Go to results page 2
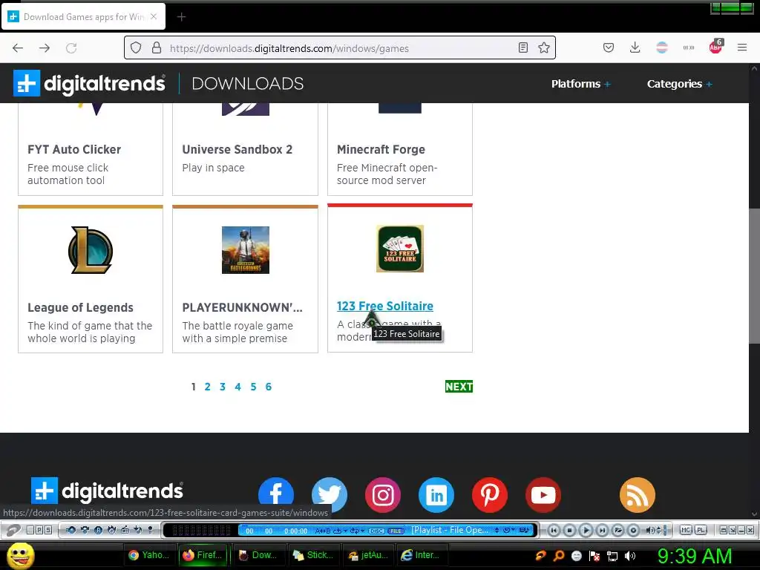This screenshot has width=760, height=570. [208, 387]
